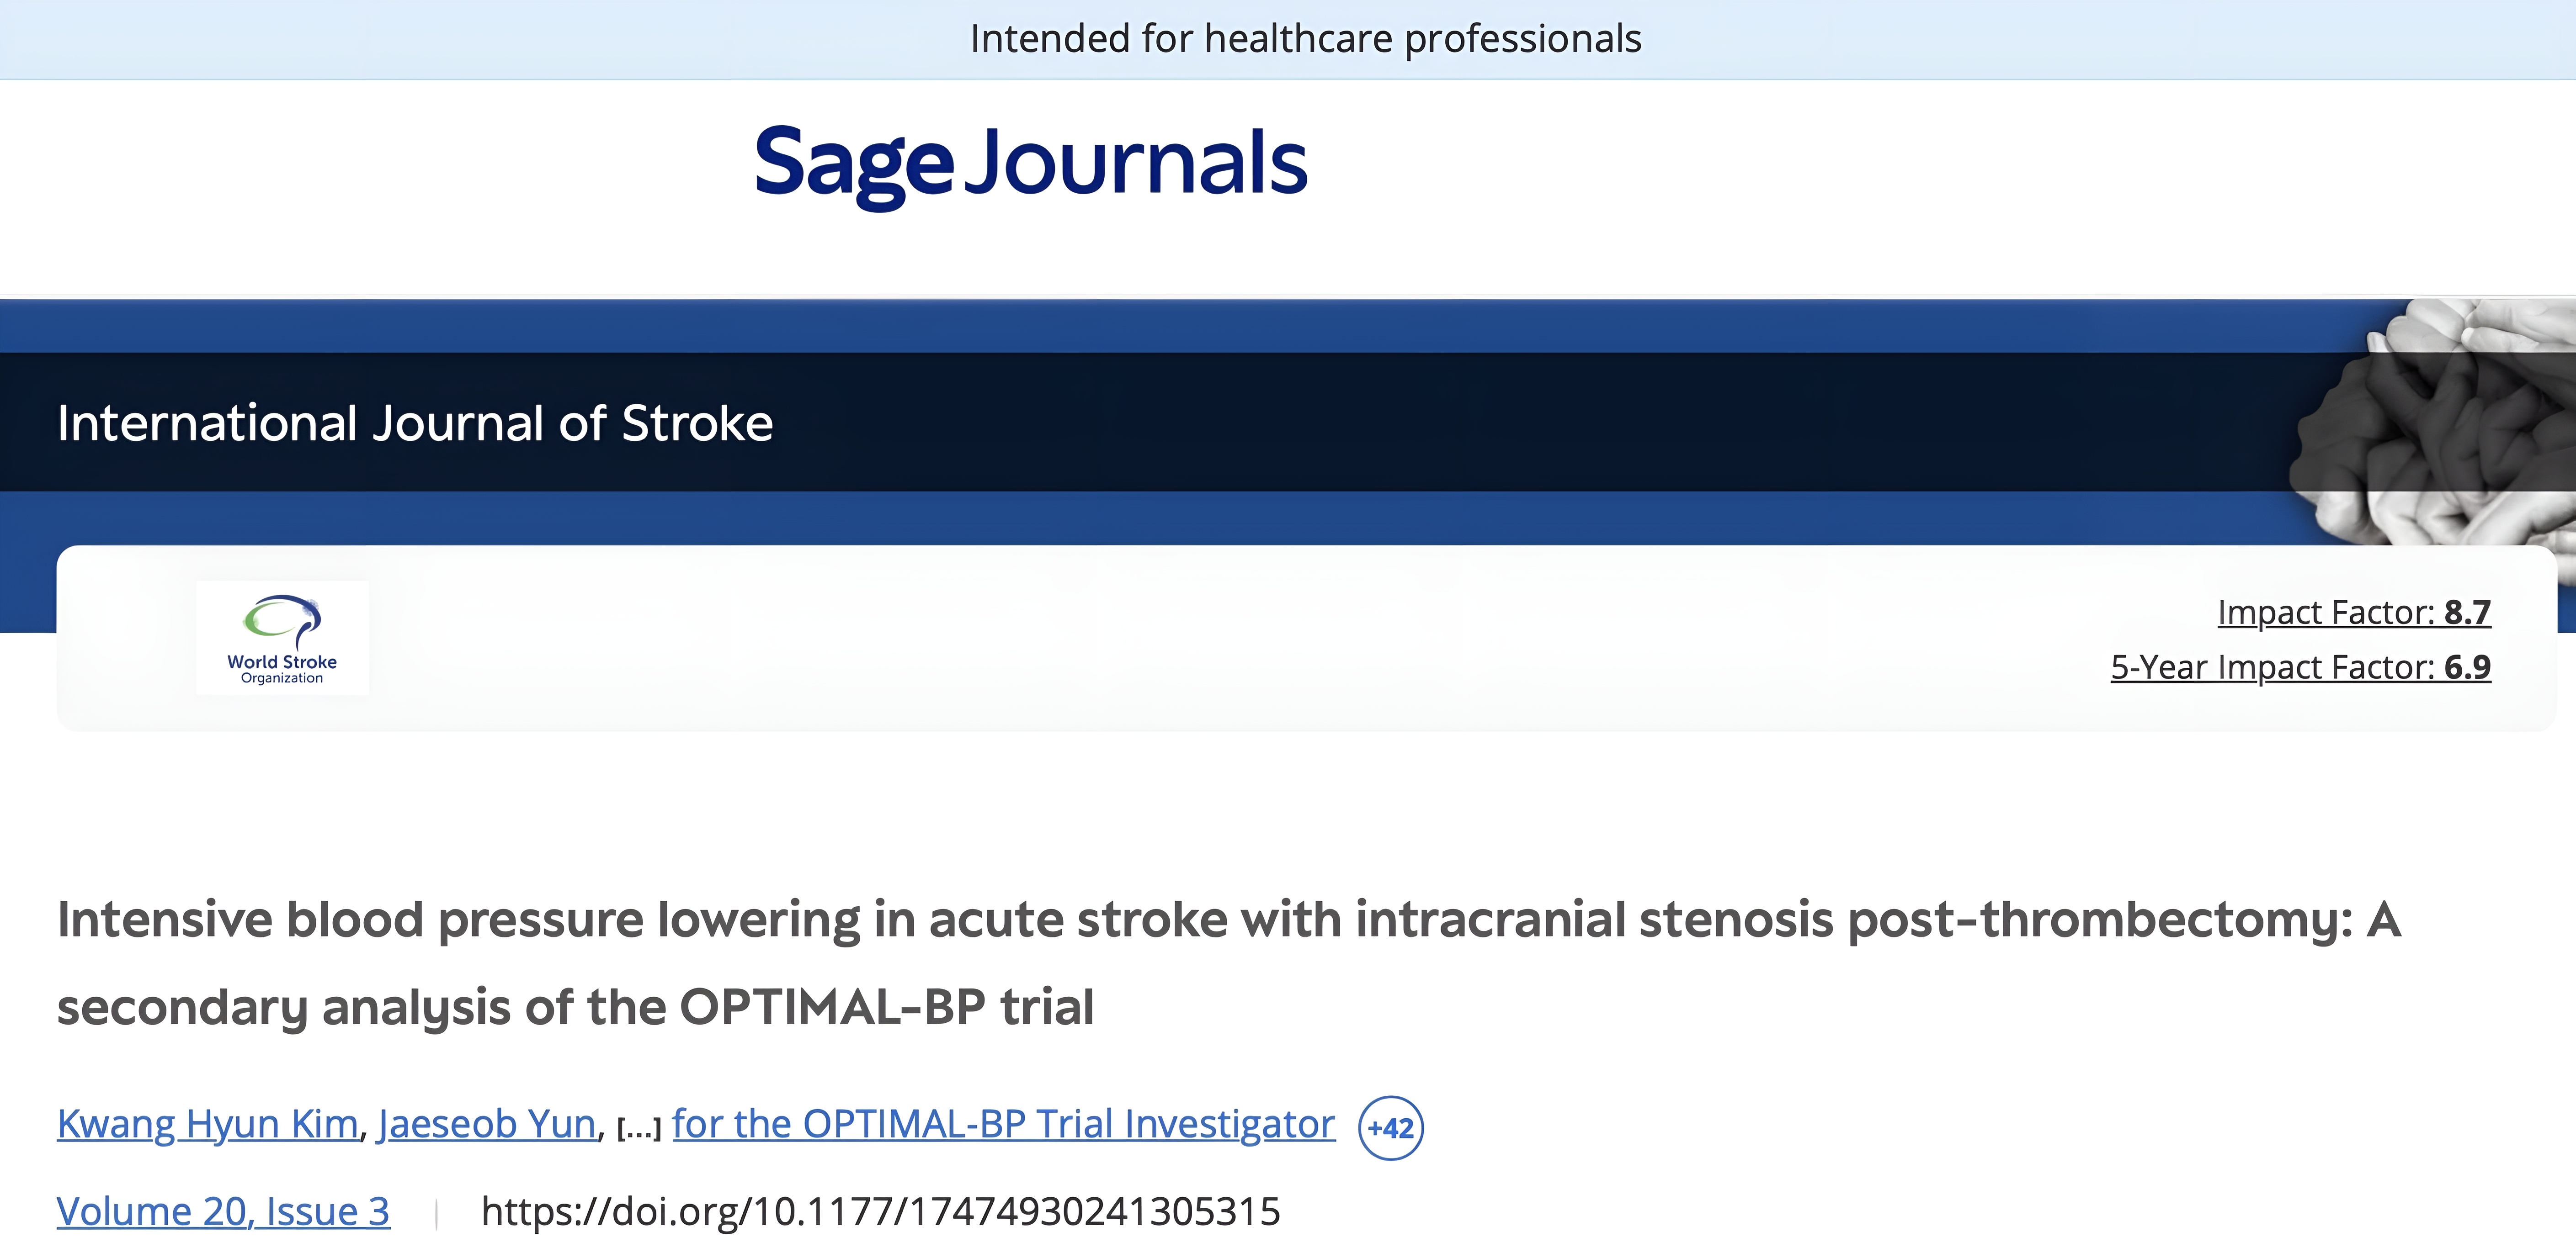2576x1237 pixels.
Task: Click the bold 6.9 five-year value
Action: click(2467, 666)
